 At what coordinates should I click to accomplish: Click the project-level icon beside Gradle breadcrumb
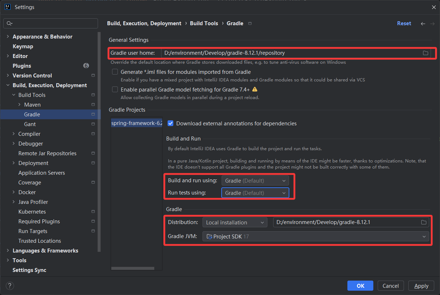[250, 23]
